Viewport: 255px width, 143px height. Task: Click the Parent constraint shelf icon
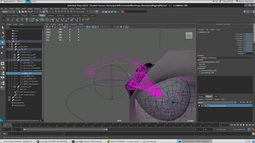pos(53,20)
